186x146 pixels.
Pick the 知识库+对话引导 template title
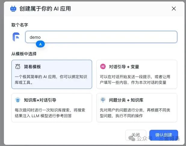(x=40, y=100)
